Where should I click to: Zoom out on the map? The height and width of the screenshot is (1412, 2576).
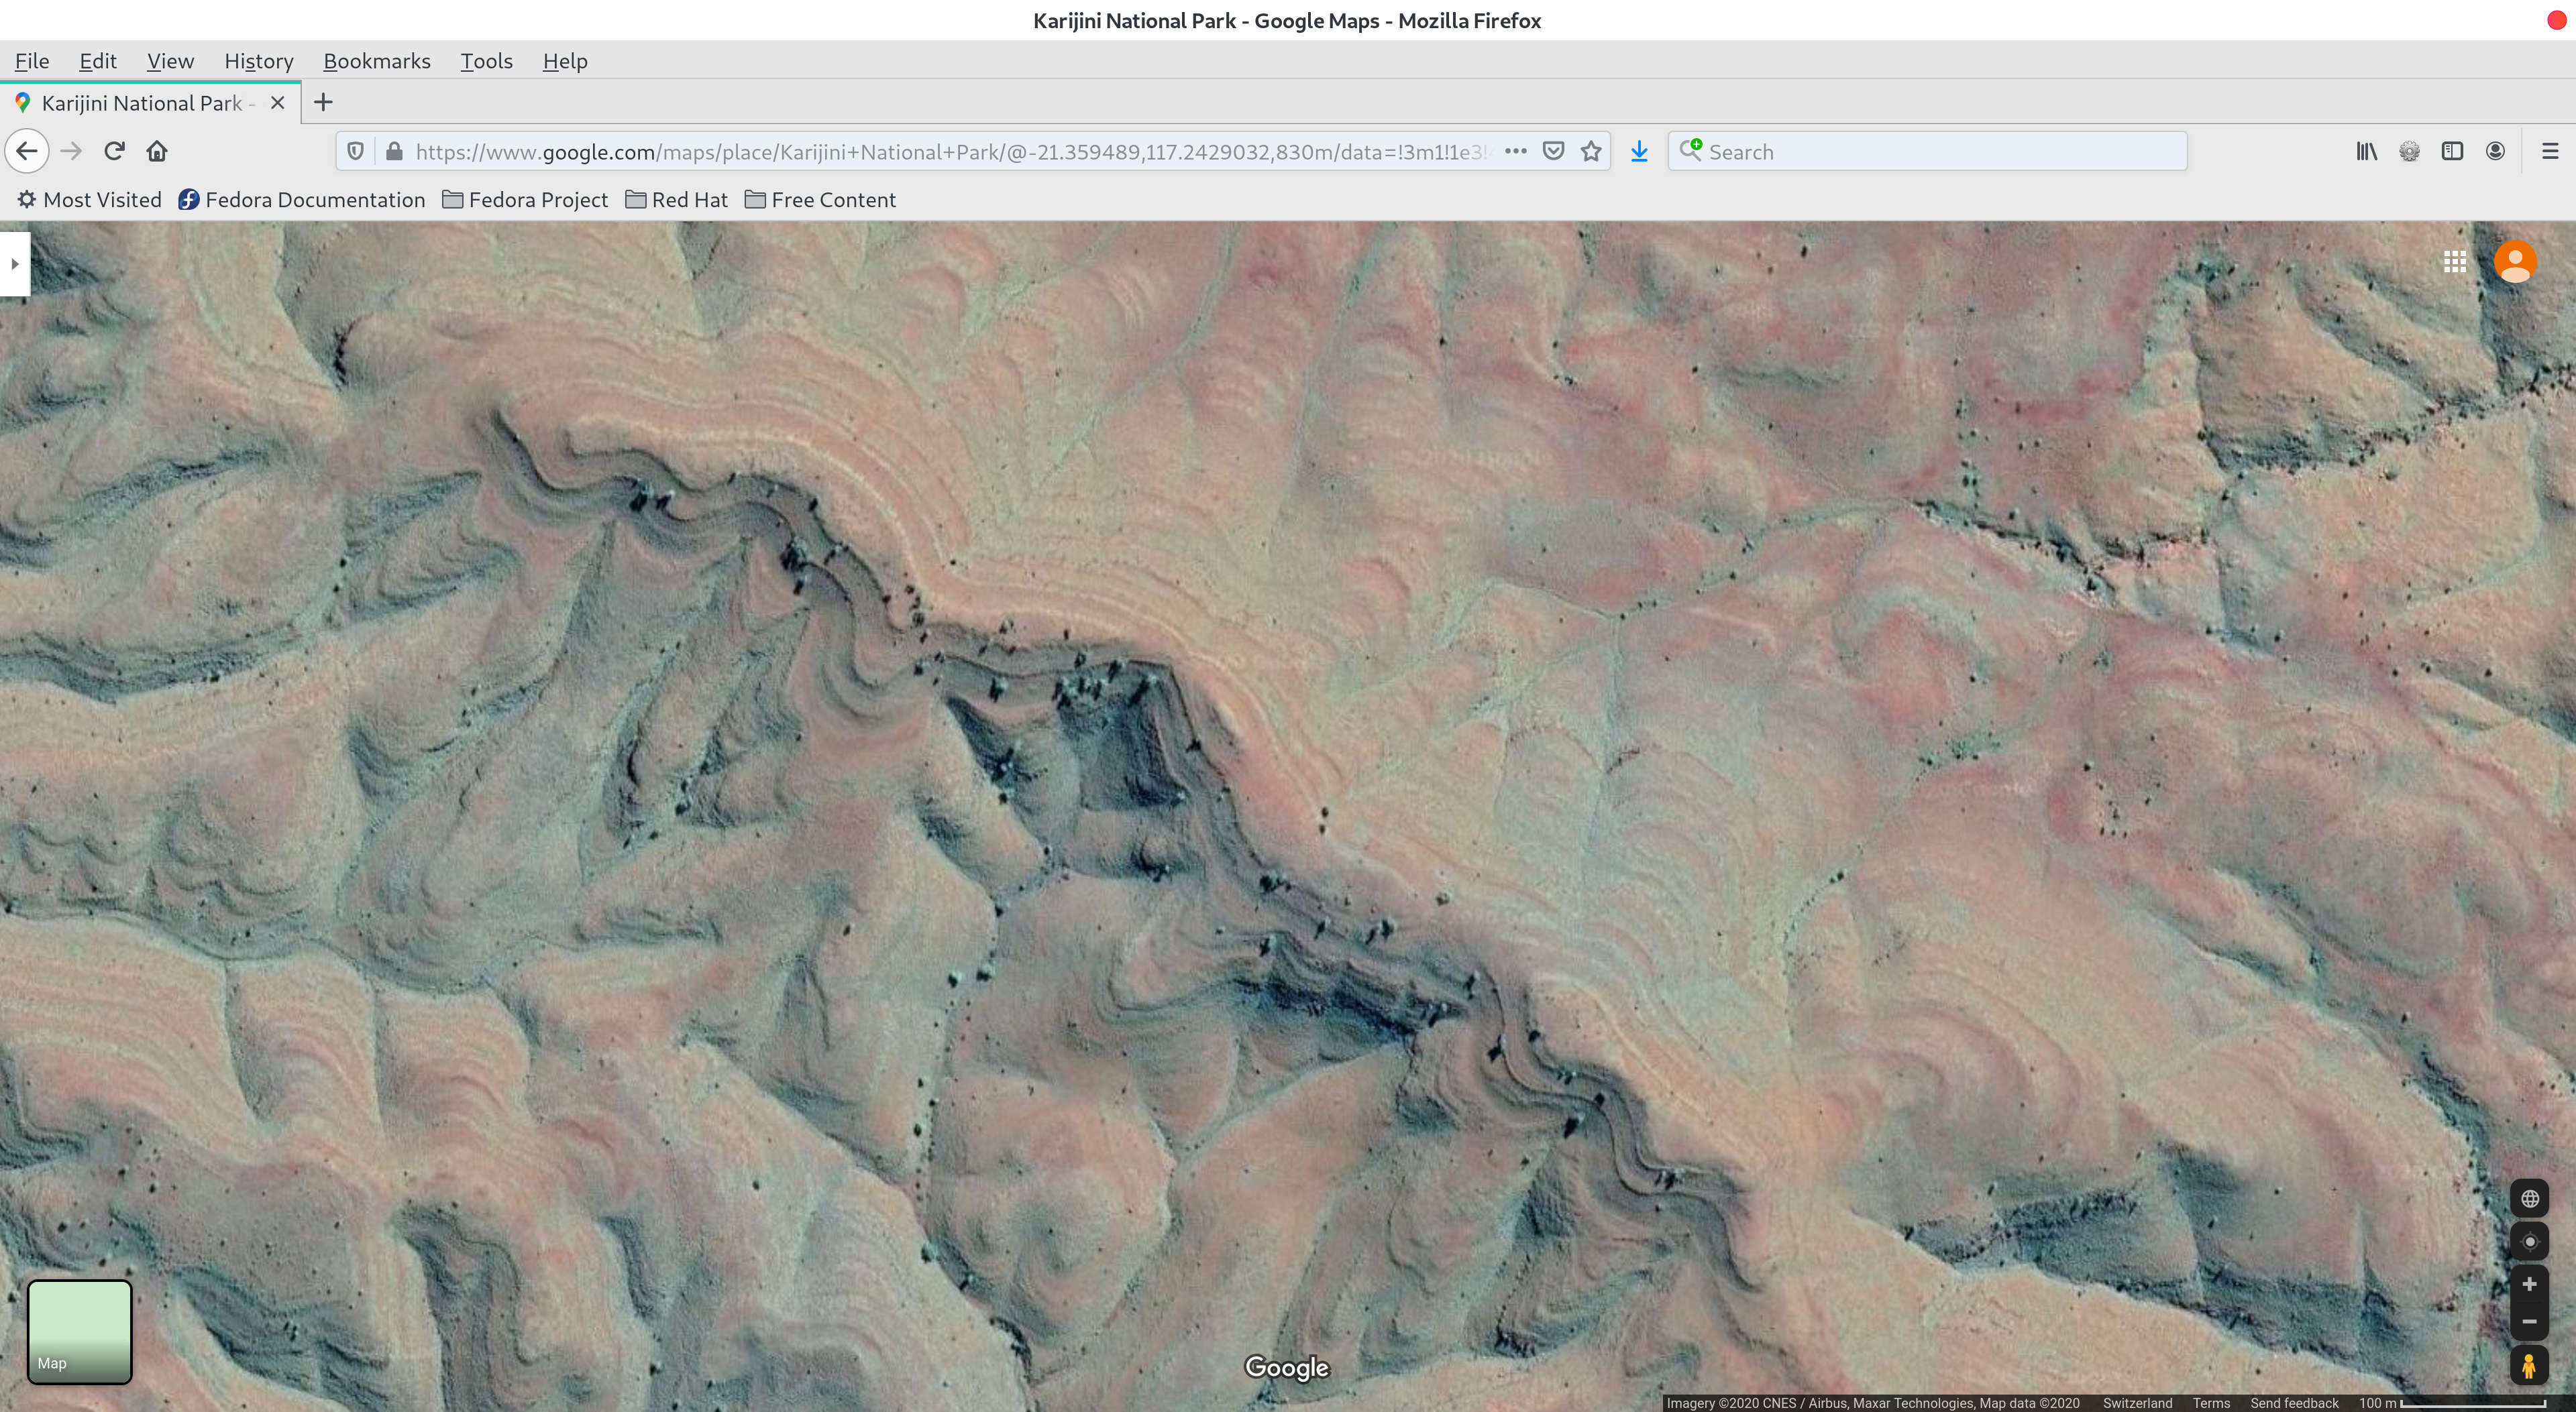point(2529,1322)
